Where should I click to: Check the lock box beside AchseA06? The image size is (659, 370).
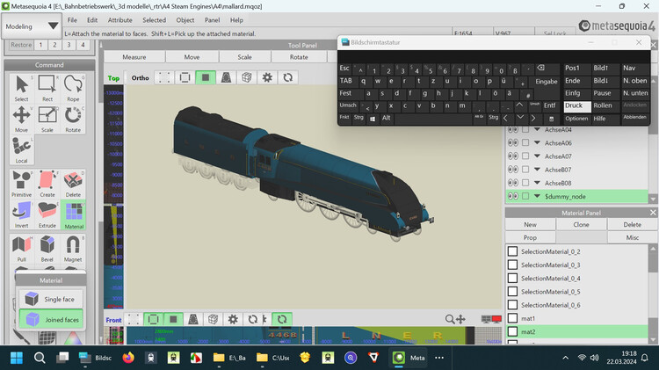(x=525, y=143)
